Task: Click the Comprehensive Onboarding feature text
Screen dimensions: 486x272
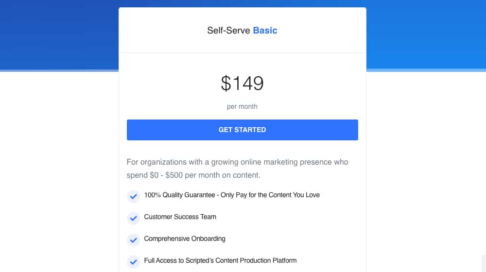Action: coord(185,239)
